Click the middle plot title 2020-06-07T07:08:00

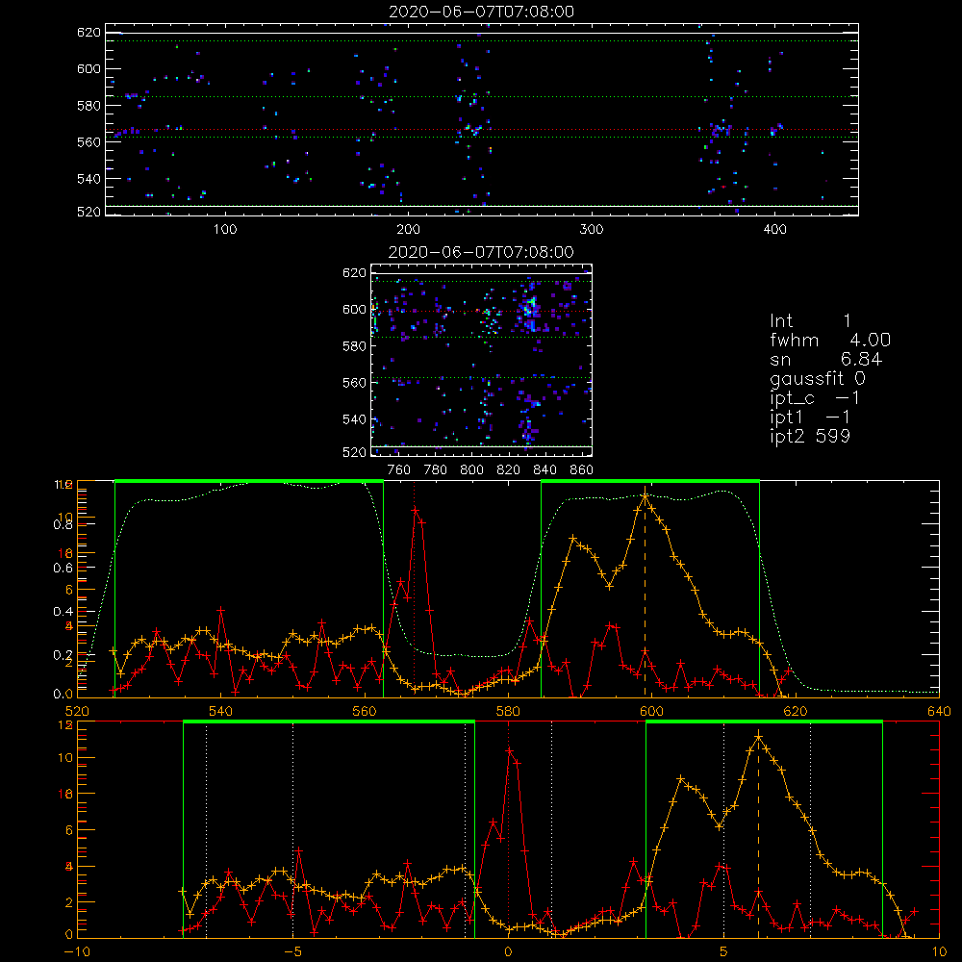coord(482,252)
